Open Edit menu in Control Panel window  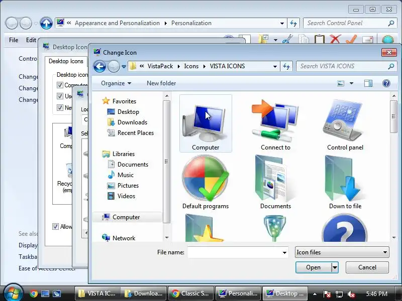pyautogui.click(x=31, y=40)
